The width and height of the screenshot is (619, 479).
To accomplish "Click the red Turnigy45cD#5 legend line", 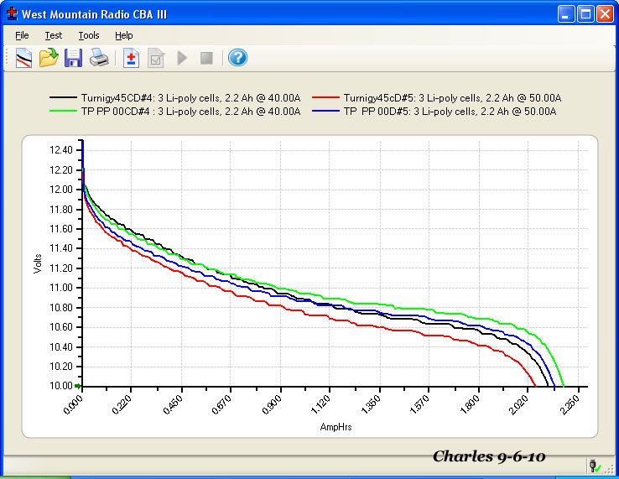I will click(x=325, y=97).
